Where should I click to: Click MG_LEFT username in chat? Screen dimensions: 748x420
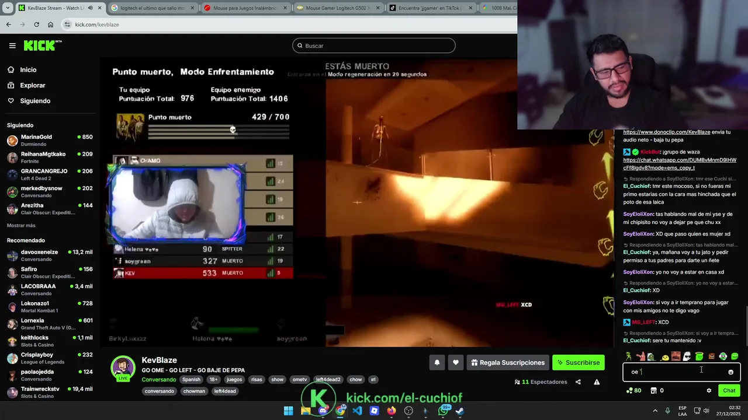(x=643, y=322)
